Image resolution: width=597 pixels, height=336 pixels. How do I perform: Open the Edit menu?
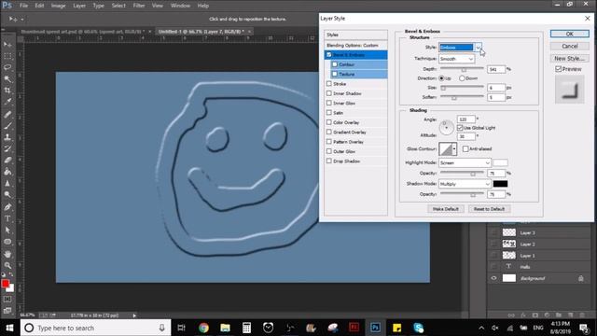coord(39,6)
